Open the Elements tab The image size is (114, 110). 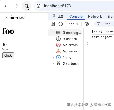coord(111,17)
